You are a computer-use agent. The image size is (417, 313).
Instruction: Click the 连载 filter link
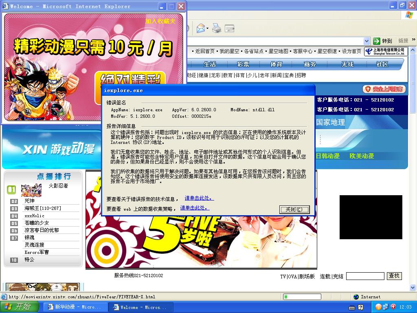pos(325,277)
